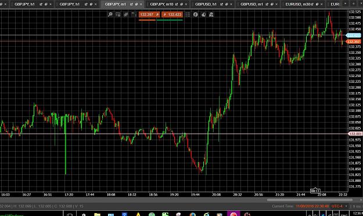Open the chart type bars icon
The width and height of the screenshot is (363, 216).
pos(125,14)
